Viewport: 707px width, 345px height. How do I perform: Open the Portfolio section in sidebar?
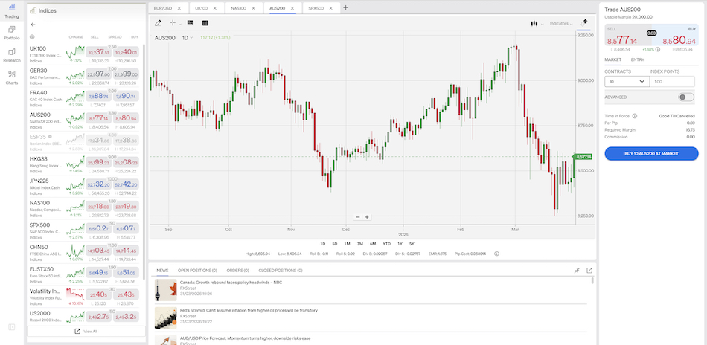point(11,31)
